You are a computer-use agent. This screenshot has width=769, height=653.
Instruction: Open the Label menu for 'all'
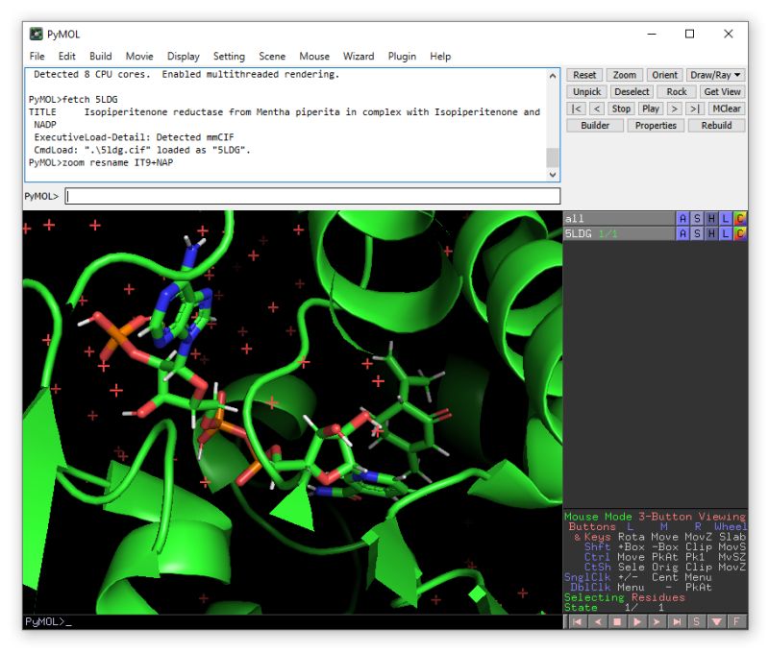pyautogui.click(x=726, y=219)
